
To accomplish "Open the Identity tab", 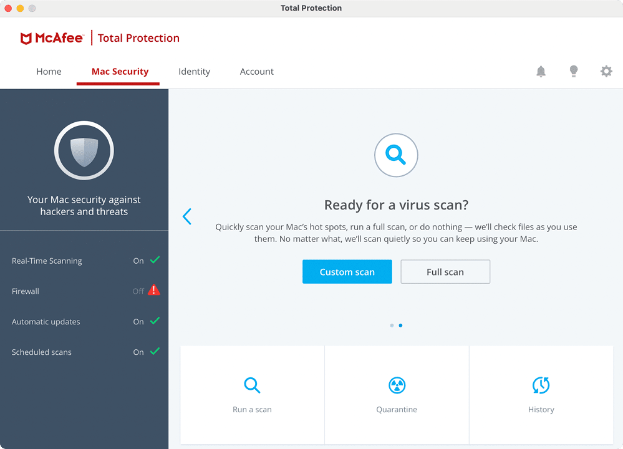I will [195, 72].
